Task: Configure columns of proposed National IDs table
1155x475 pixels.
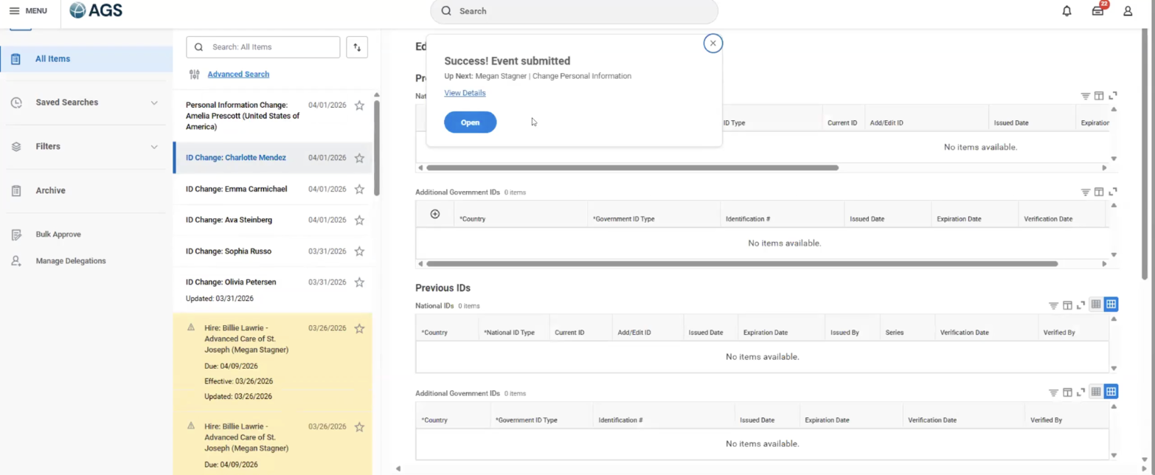Action: click(1099, 96)
